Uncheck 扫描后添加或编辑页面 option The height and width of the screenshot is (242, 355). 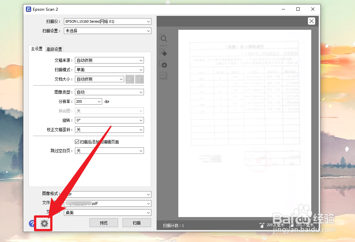coord(77,142)
